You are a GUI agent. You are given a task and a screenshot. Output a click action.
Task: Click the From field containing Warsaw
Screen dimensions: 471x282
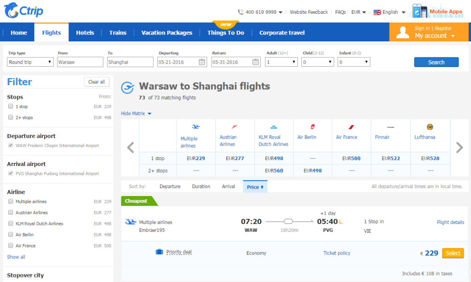coord(80,62)
